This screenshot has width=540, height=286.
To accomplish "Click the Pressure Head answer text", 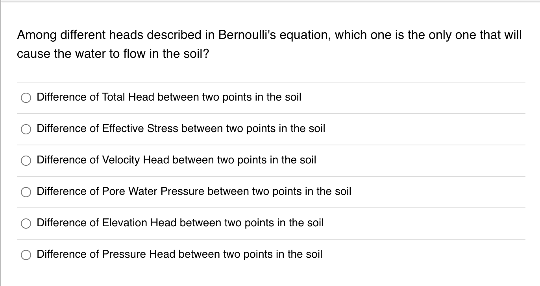I will tap(179, 255).
